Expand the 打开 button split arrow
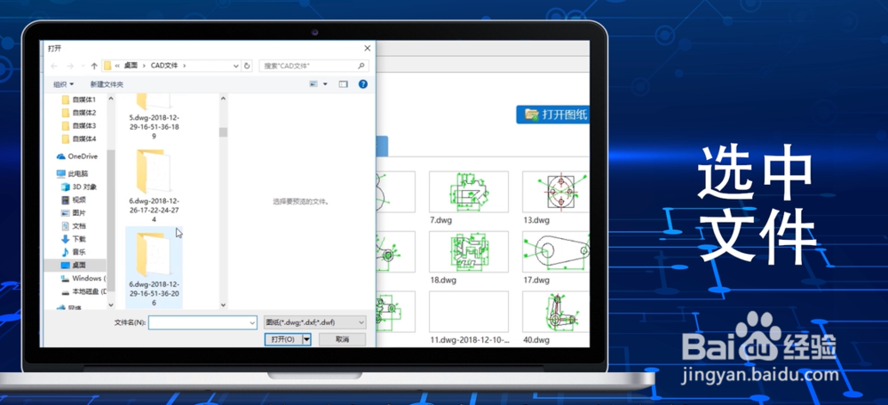 (306, 339)
